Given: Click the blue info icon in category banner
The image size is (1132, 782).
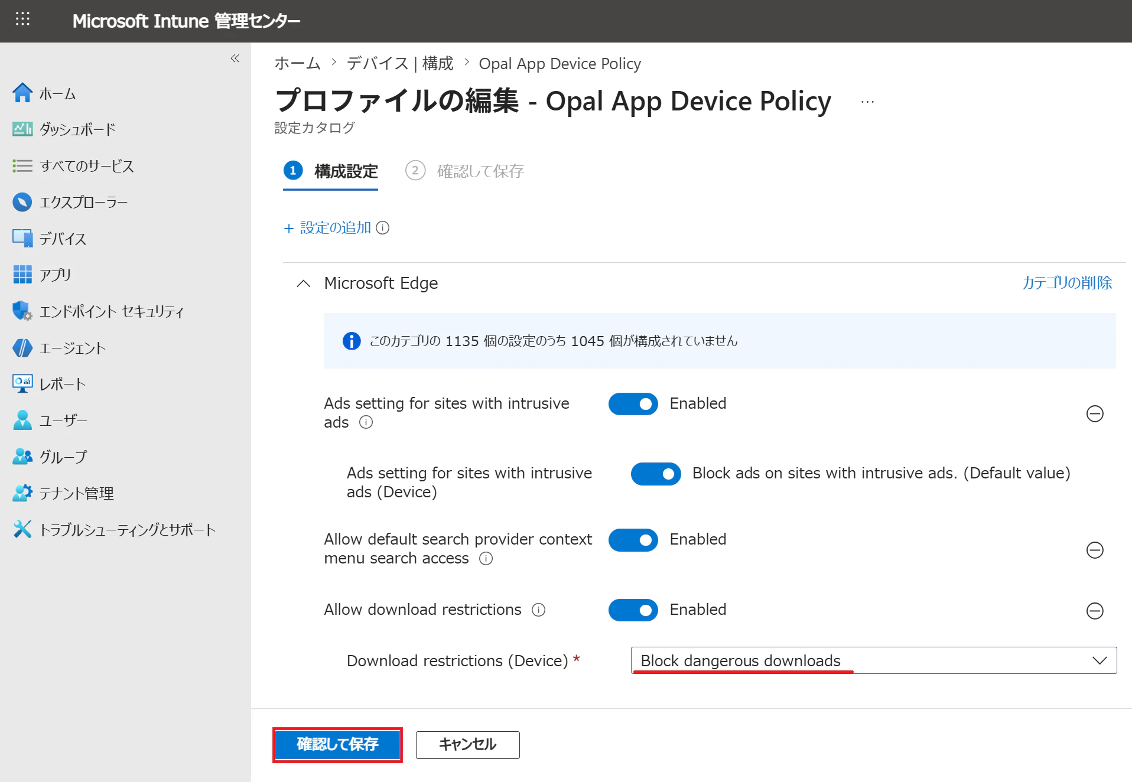Looking at the screenshot, I should coord(352,341).
